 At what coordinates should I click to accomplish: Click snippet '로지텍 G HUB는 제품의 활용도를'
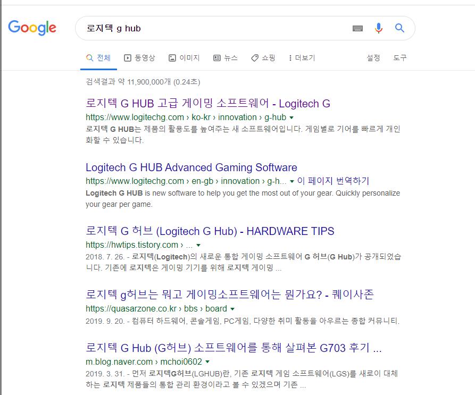tap(243, 135)
